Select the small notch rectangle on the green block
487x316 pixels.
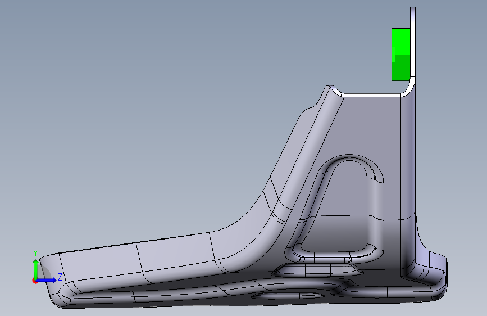click(394, 55)
